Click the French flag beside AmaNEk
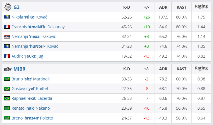 7,27
